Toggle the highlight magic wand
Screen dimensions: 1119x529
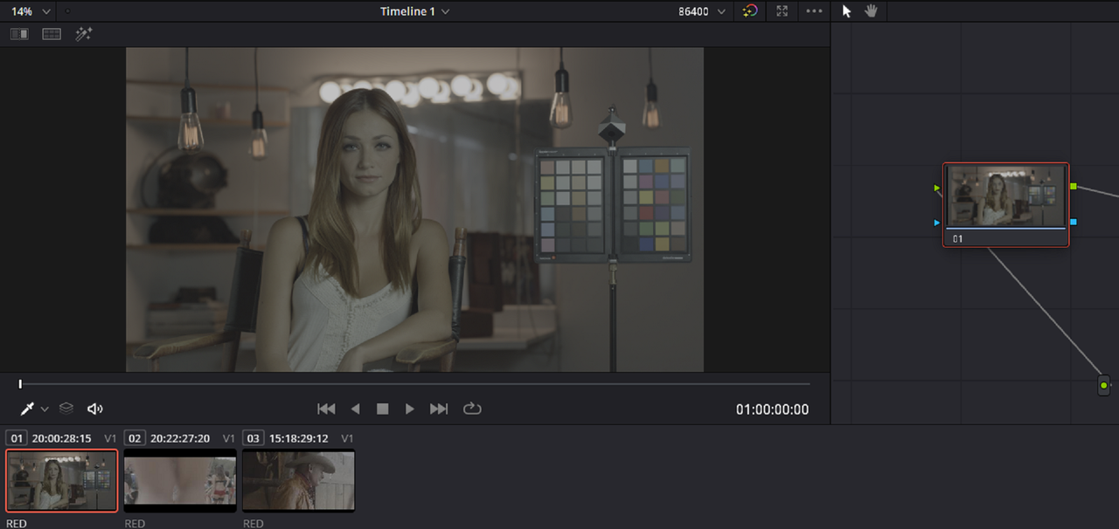click(84, 34)
